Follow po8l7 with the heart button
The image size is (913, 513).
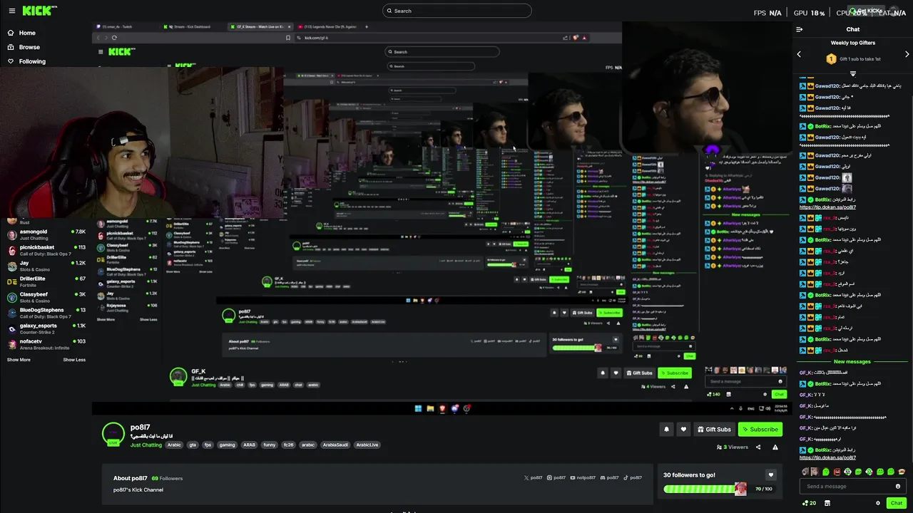683,429
